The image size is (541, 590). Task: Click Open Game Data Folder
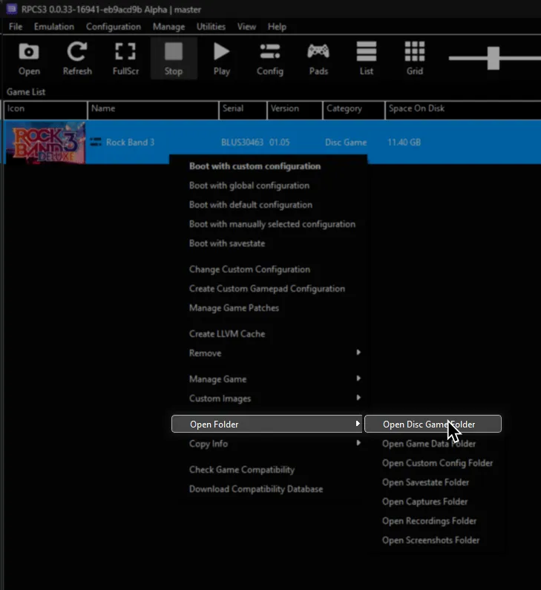pos(433,444)
